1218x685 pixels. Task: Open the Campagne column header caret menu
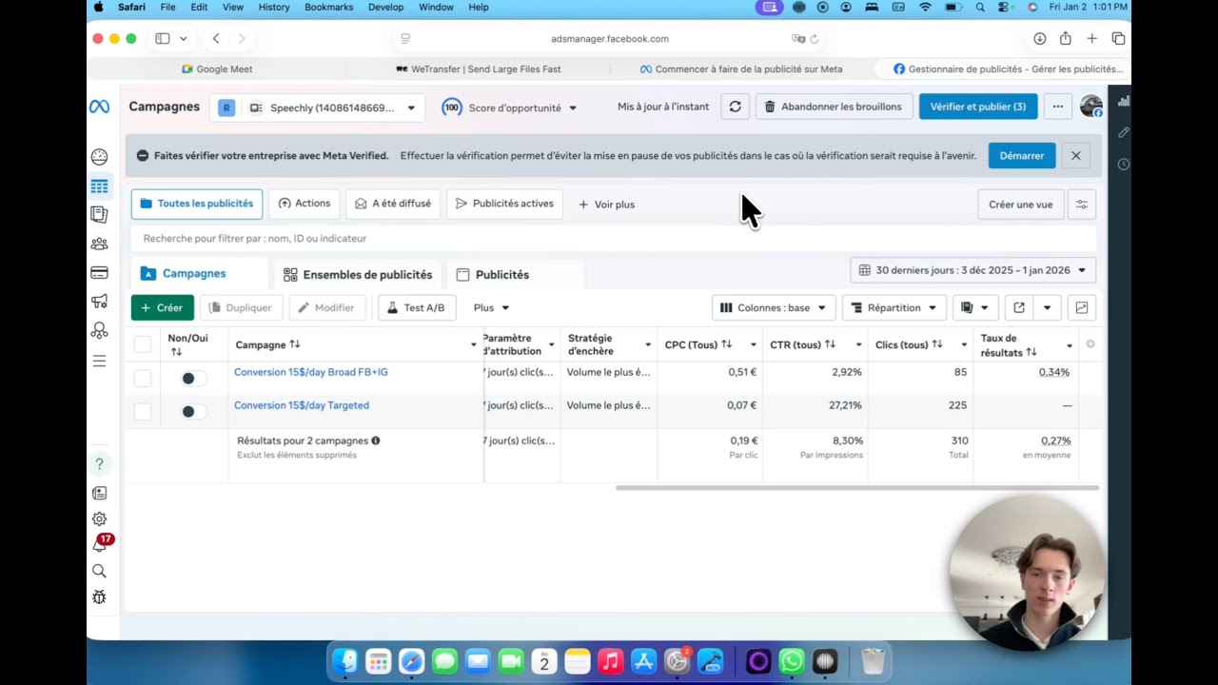[x=474, y=345]
